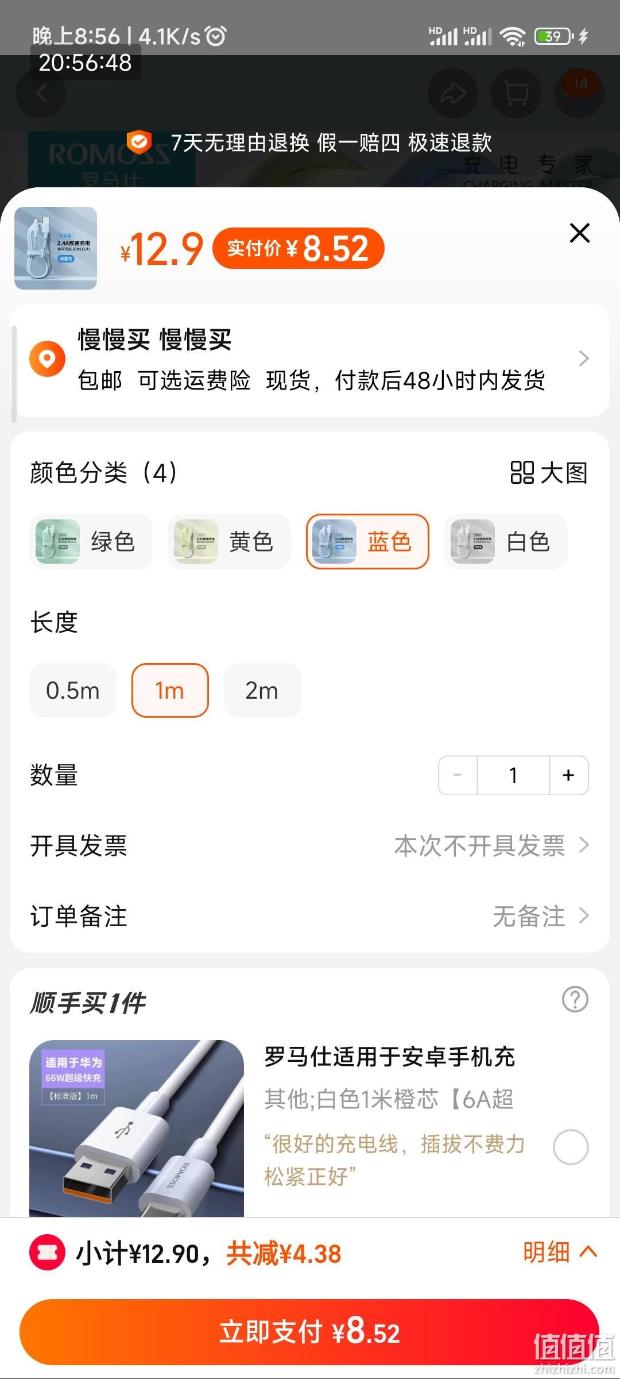Decrease quantity with the minus button
Viewport: 620px width, 1379px height.
[458, 775]
